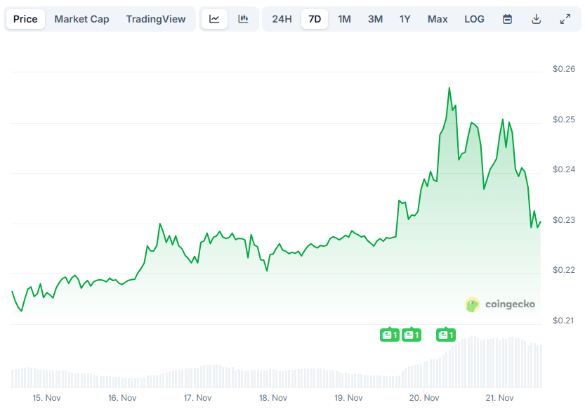This screenshot has height=412, width=585.
Task: Open the TradingView tab
Action: click(x=156, y=19)
